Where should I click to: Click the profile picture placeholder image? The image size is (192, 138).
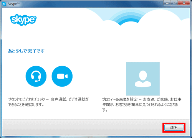[x=143, y=79]
